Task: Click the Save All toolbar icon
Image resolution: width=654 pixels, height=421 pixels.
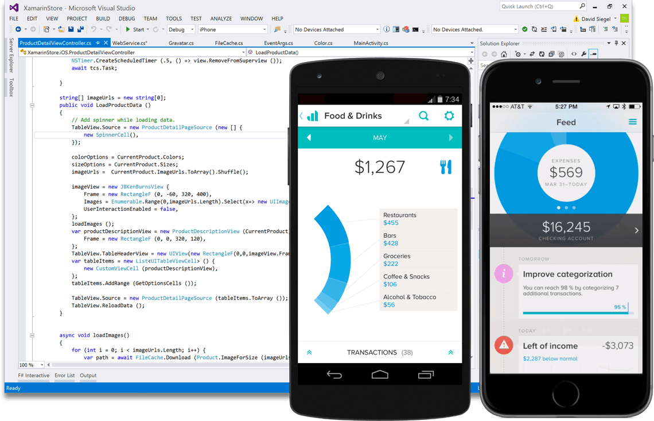Action: coord(80,29)
